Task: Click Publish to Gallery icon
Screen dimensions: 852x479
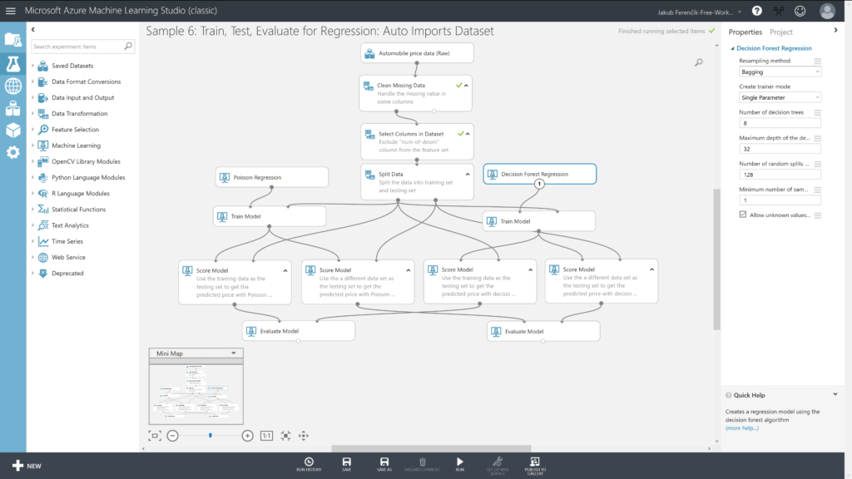Action: [534, 464]
